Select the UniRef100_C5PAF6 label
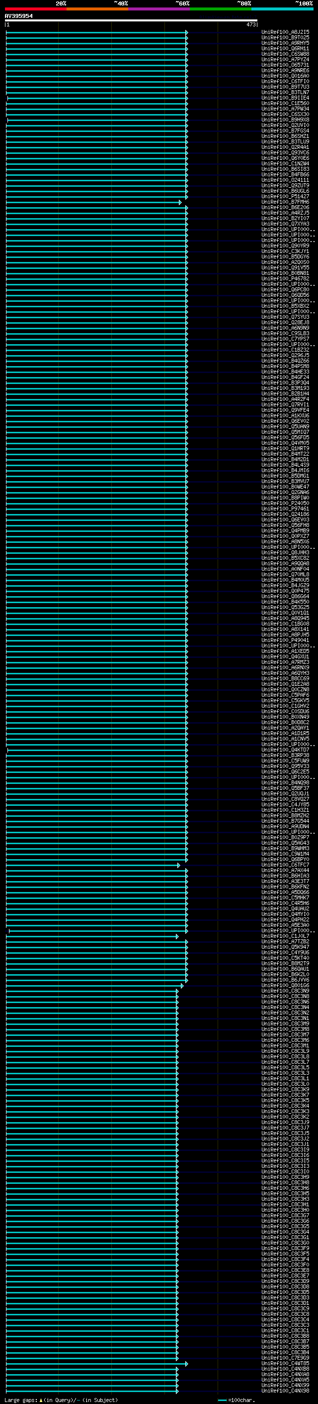The image size is (318, 1404). tap(285, 695)
